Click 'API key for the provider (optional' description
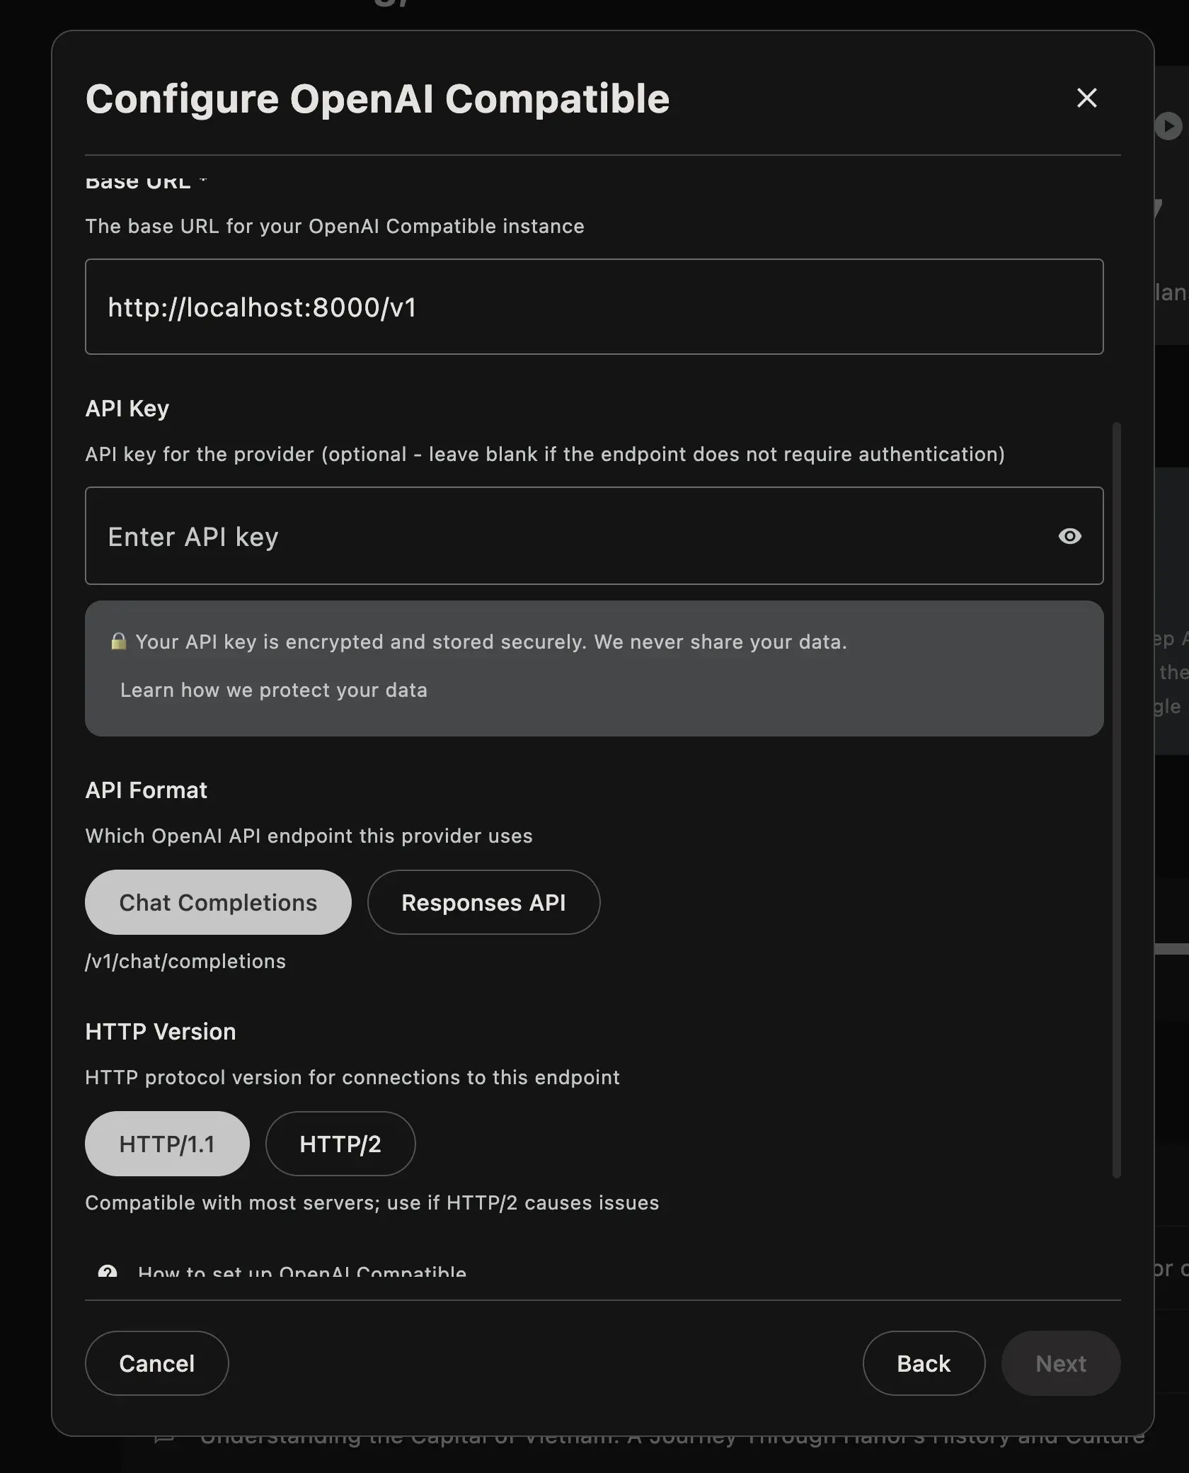The width and height of the screenshot is (1189, 1473). point(545,454)
